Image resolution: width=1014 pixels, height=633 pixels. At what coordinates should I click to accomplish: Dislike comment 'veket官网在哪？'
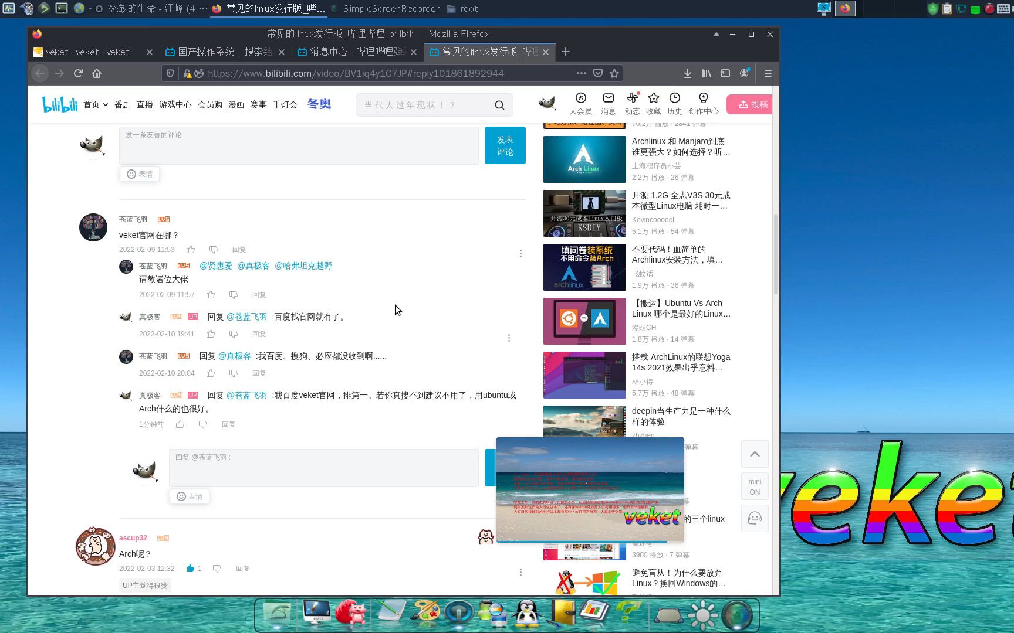coord(214,250)
